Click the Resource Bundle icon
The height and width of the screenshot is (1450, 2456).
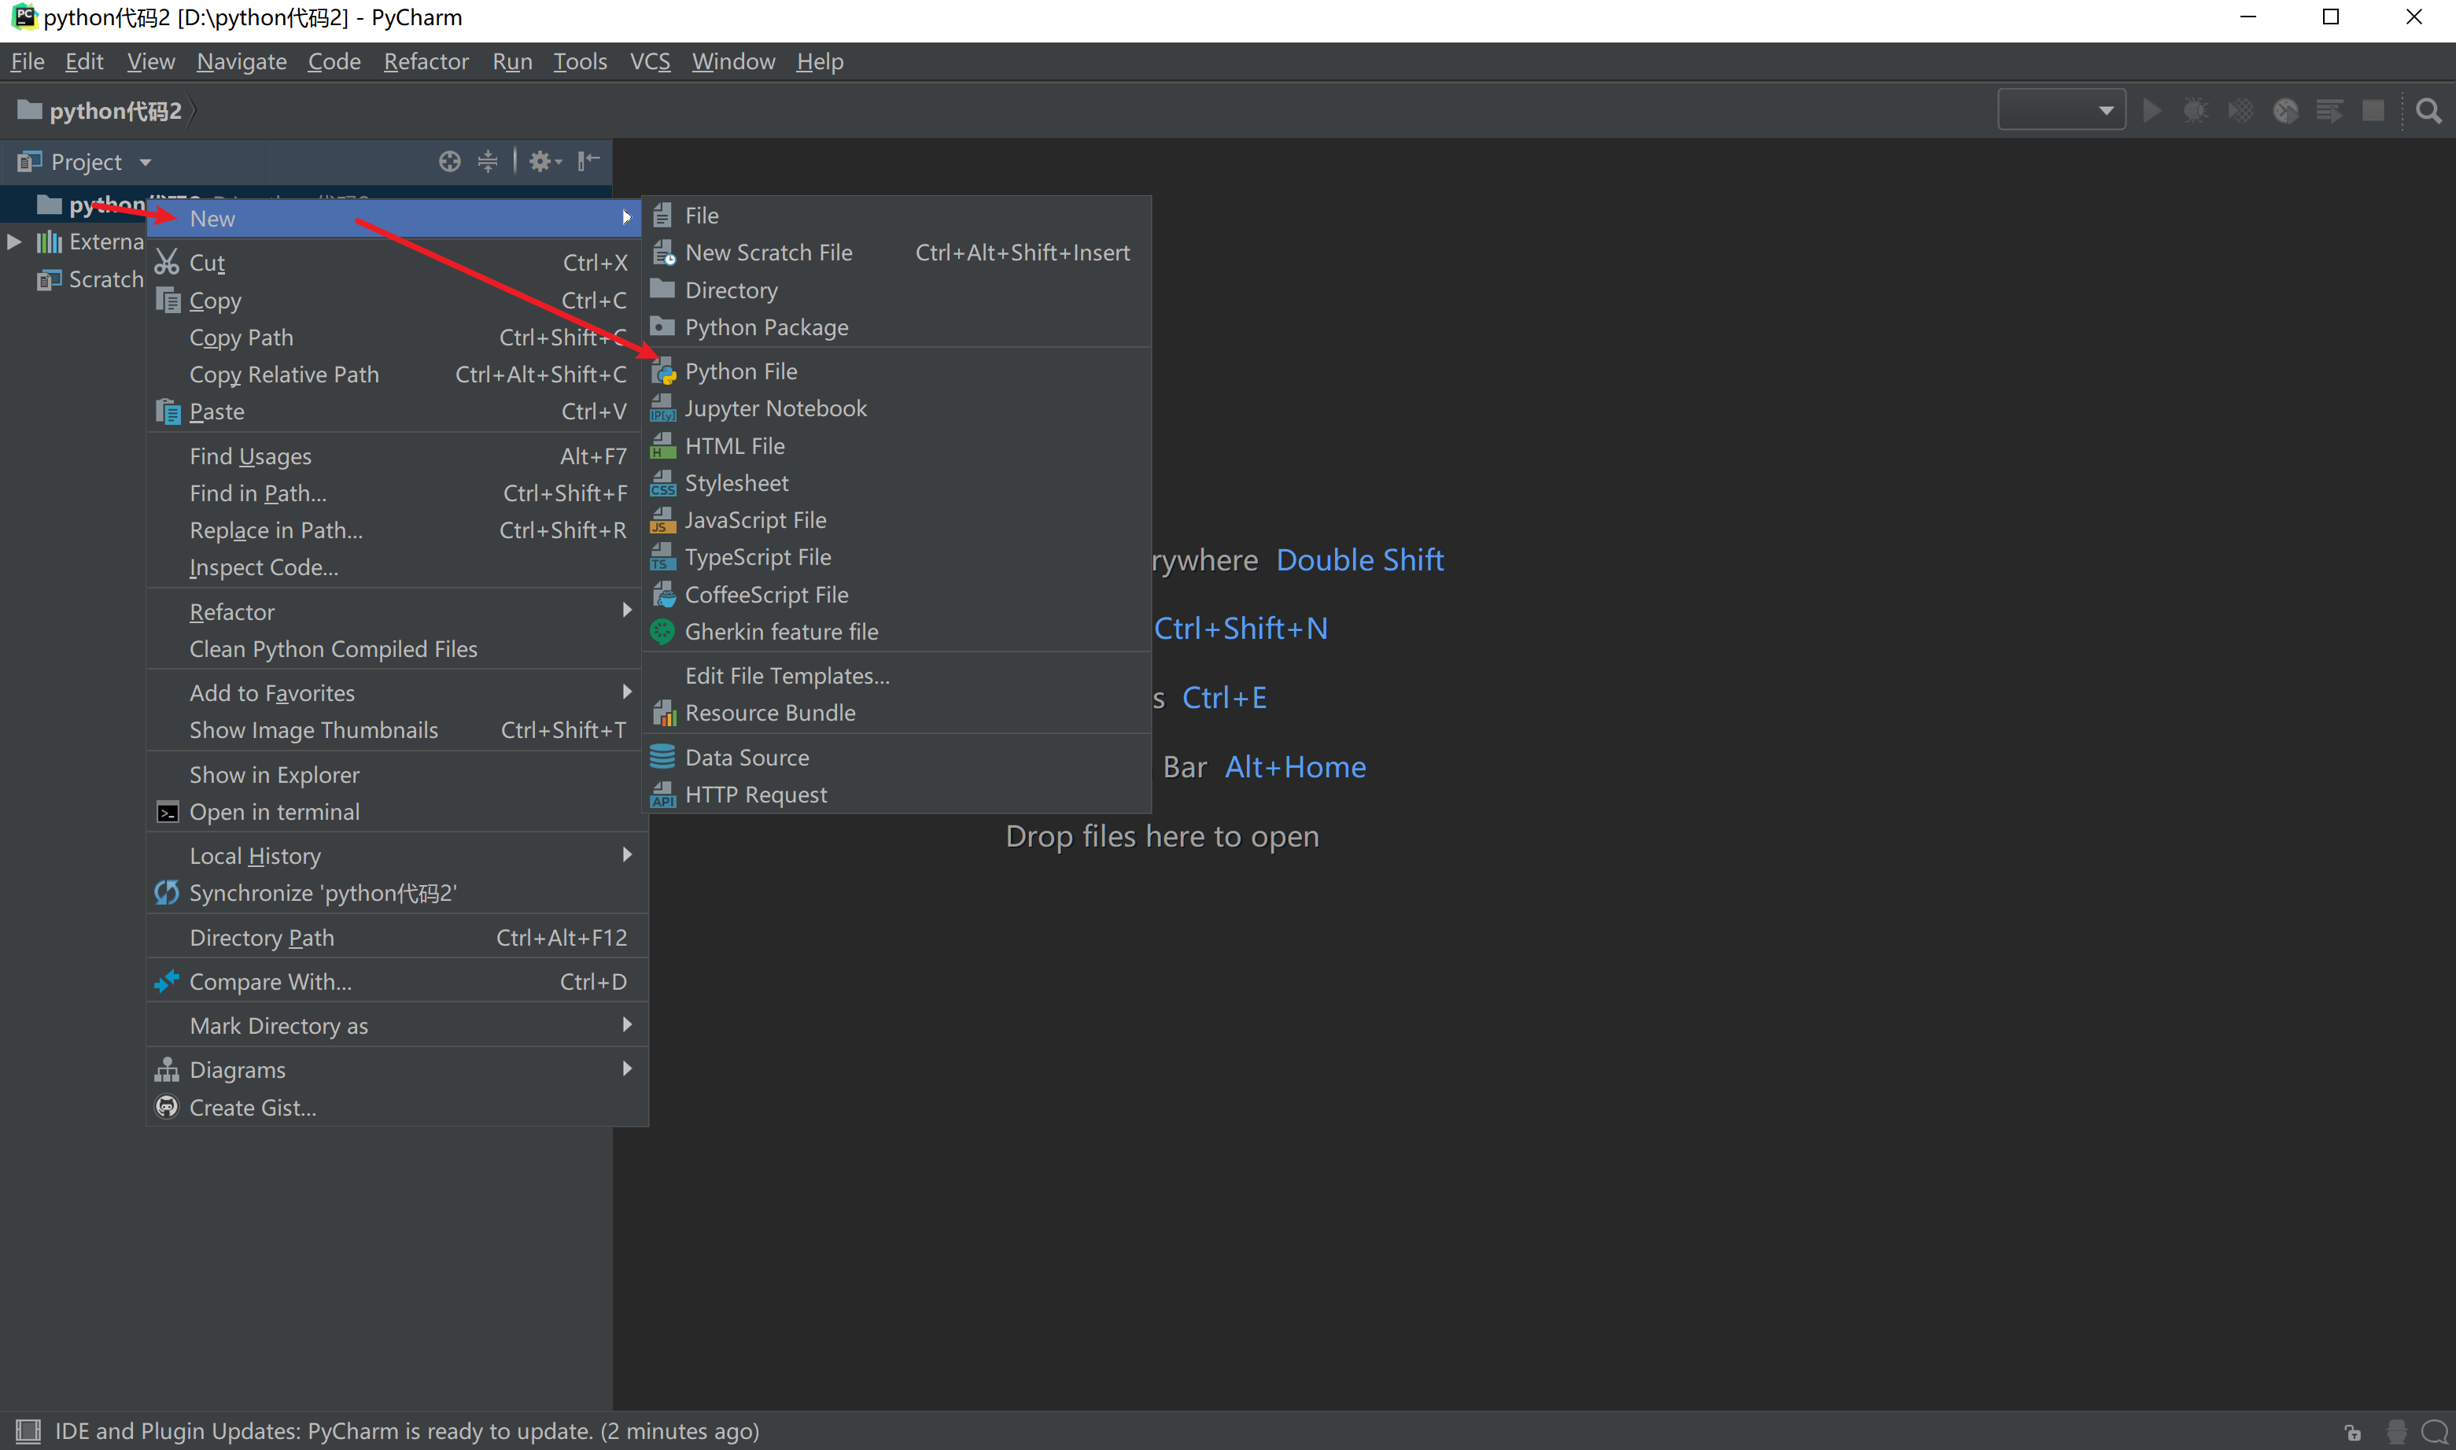click(663, 714)
